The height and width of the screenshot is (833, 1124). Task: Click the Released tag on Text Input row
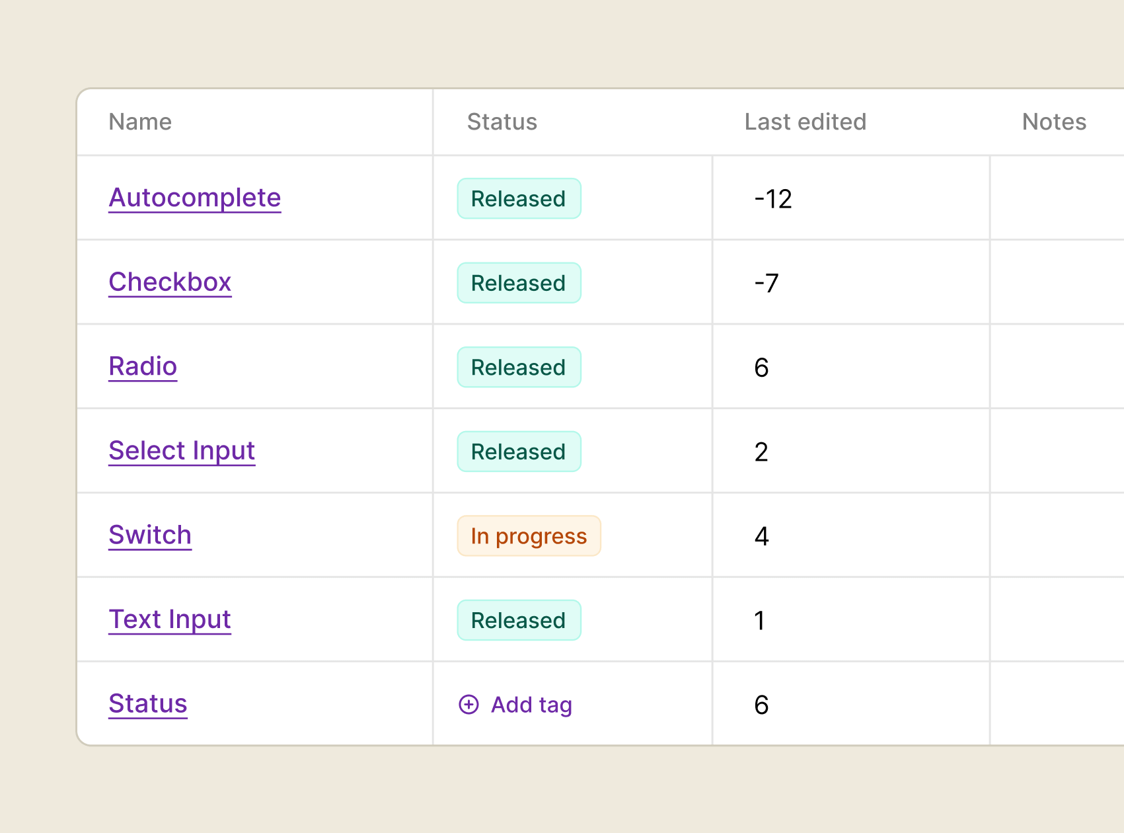[x=519, y=619]
